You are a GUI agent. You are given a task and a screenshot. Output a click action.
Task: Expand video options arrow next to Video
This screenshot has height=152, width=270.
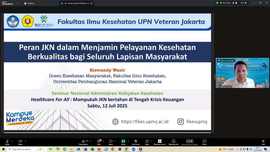point(25,141)
